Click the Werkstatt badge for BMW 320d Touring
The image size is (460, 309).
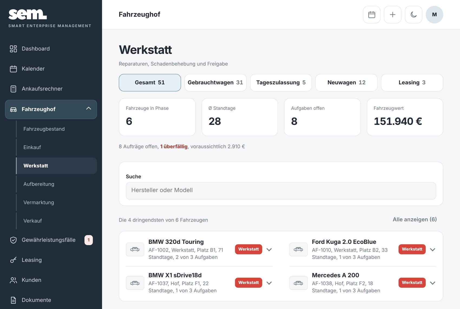248,249
